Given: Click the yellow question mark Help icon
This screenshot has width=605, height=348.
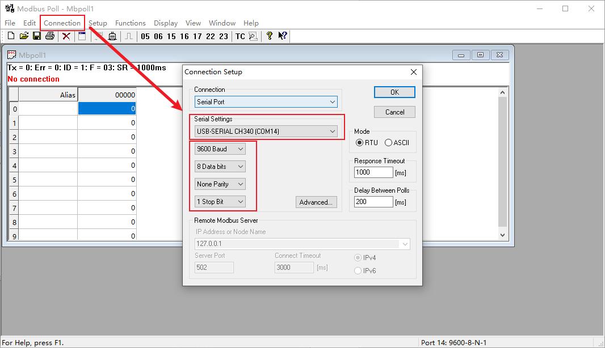Looking at the screenshot, I should (x=270, y=36).
